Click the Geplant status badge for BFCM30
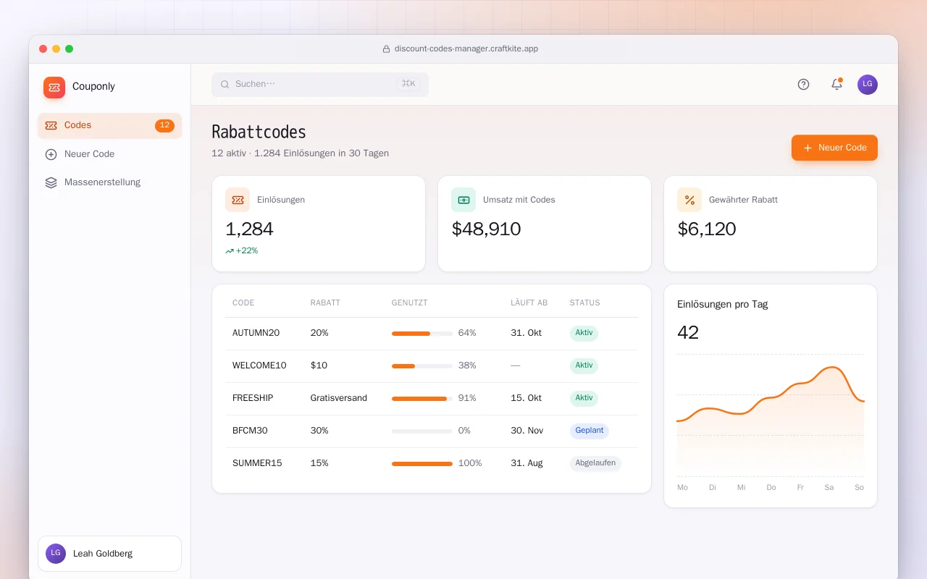 point(590,431)
